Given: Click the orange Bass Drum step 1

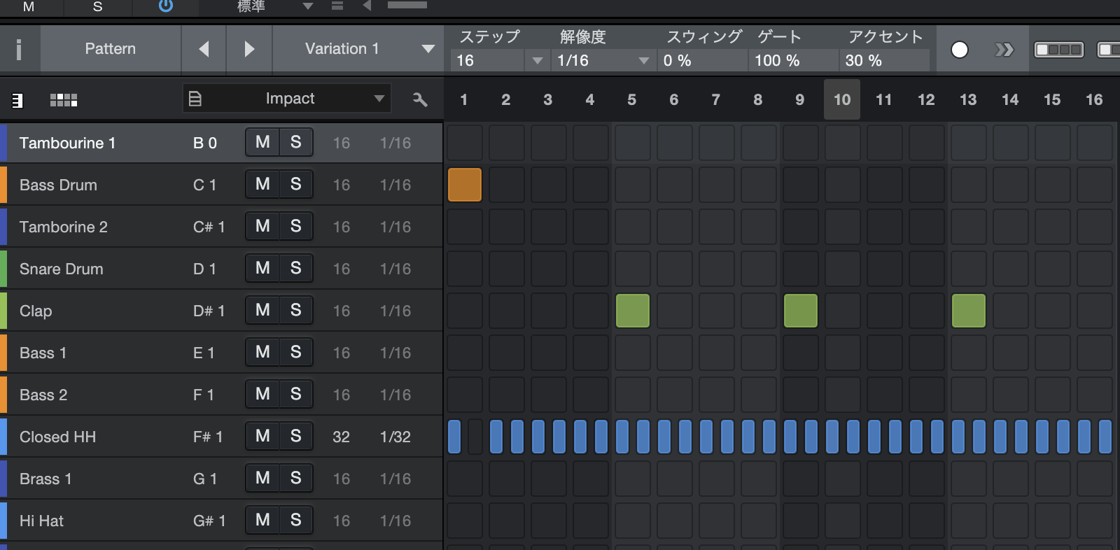Looking at the screenshot, I should tap(465, 185).
